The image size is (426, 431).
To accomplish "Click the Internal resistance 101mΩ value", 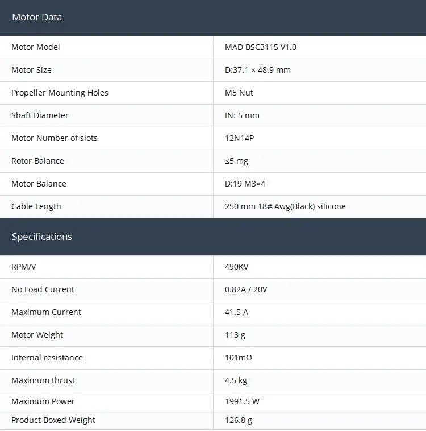I will click(239, 358).
